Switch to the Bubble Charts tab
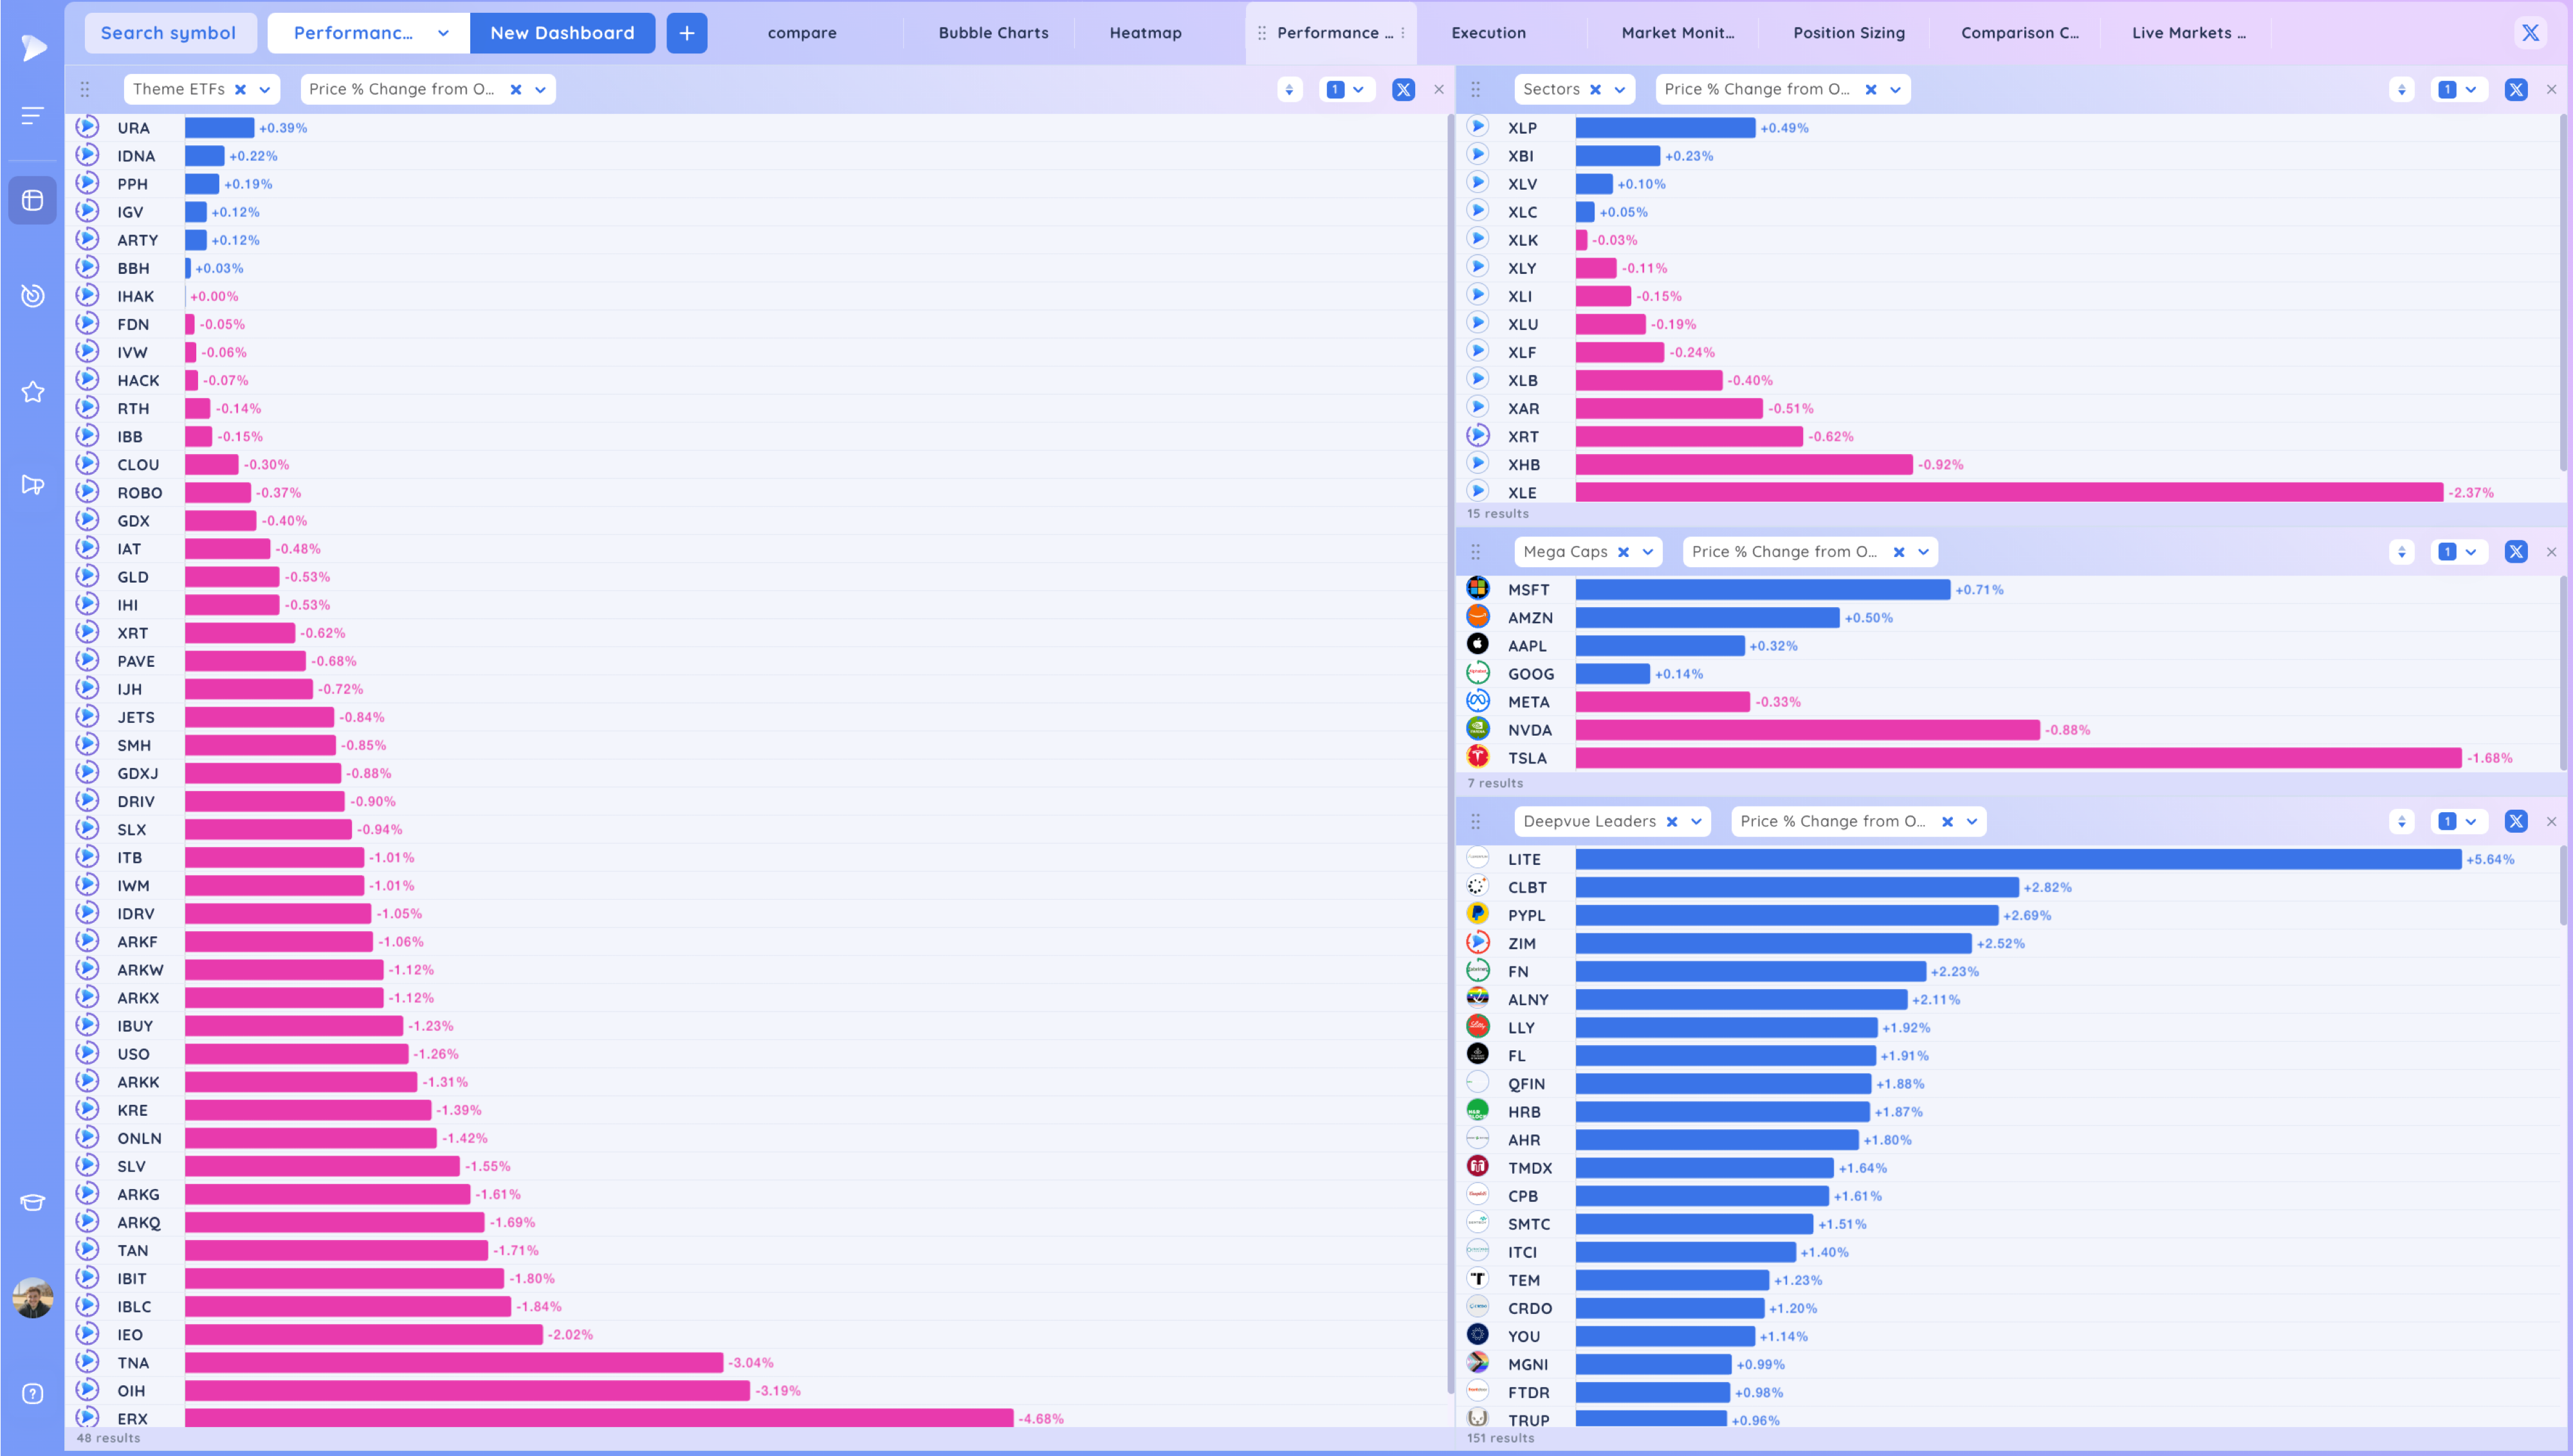2573x1456 pixels. pyautogui.click(x=993, y=33)
